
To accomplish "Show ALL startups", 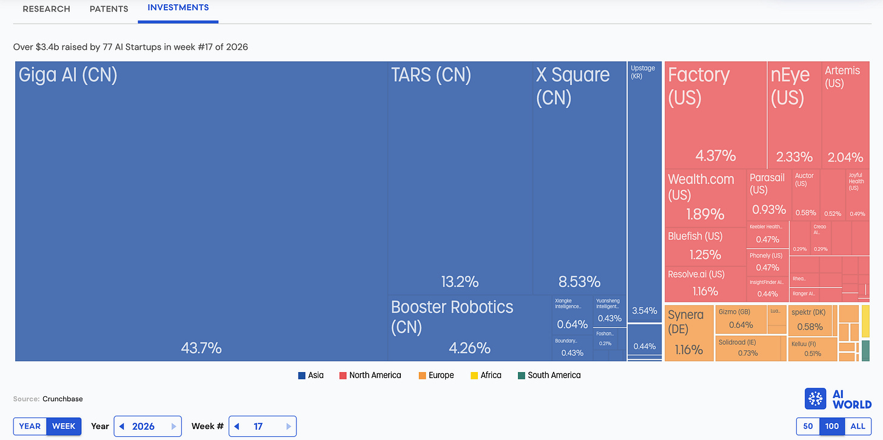I will (858, 426).
